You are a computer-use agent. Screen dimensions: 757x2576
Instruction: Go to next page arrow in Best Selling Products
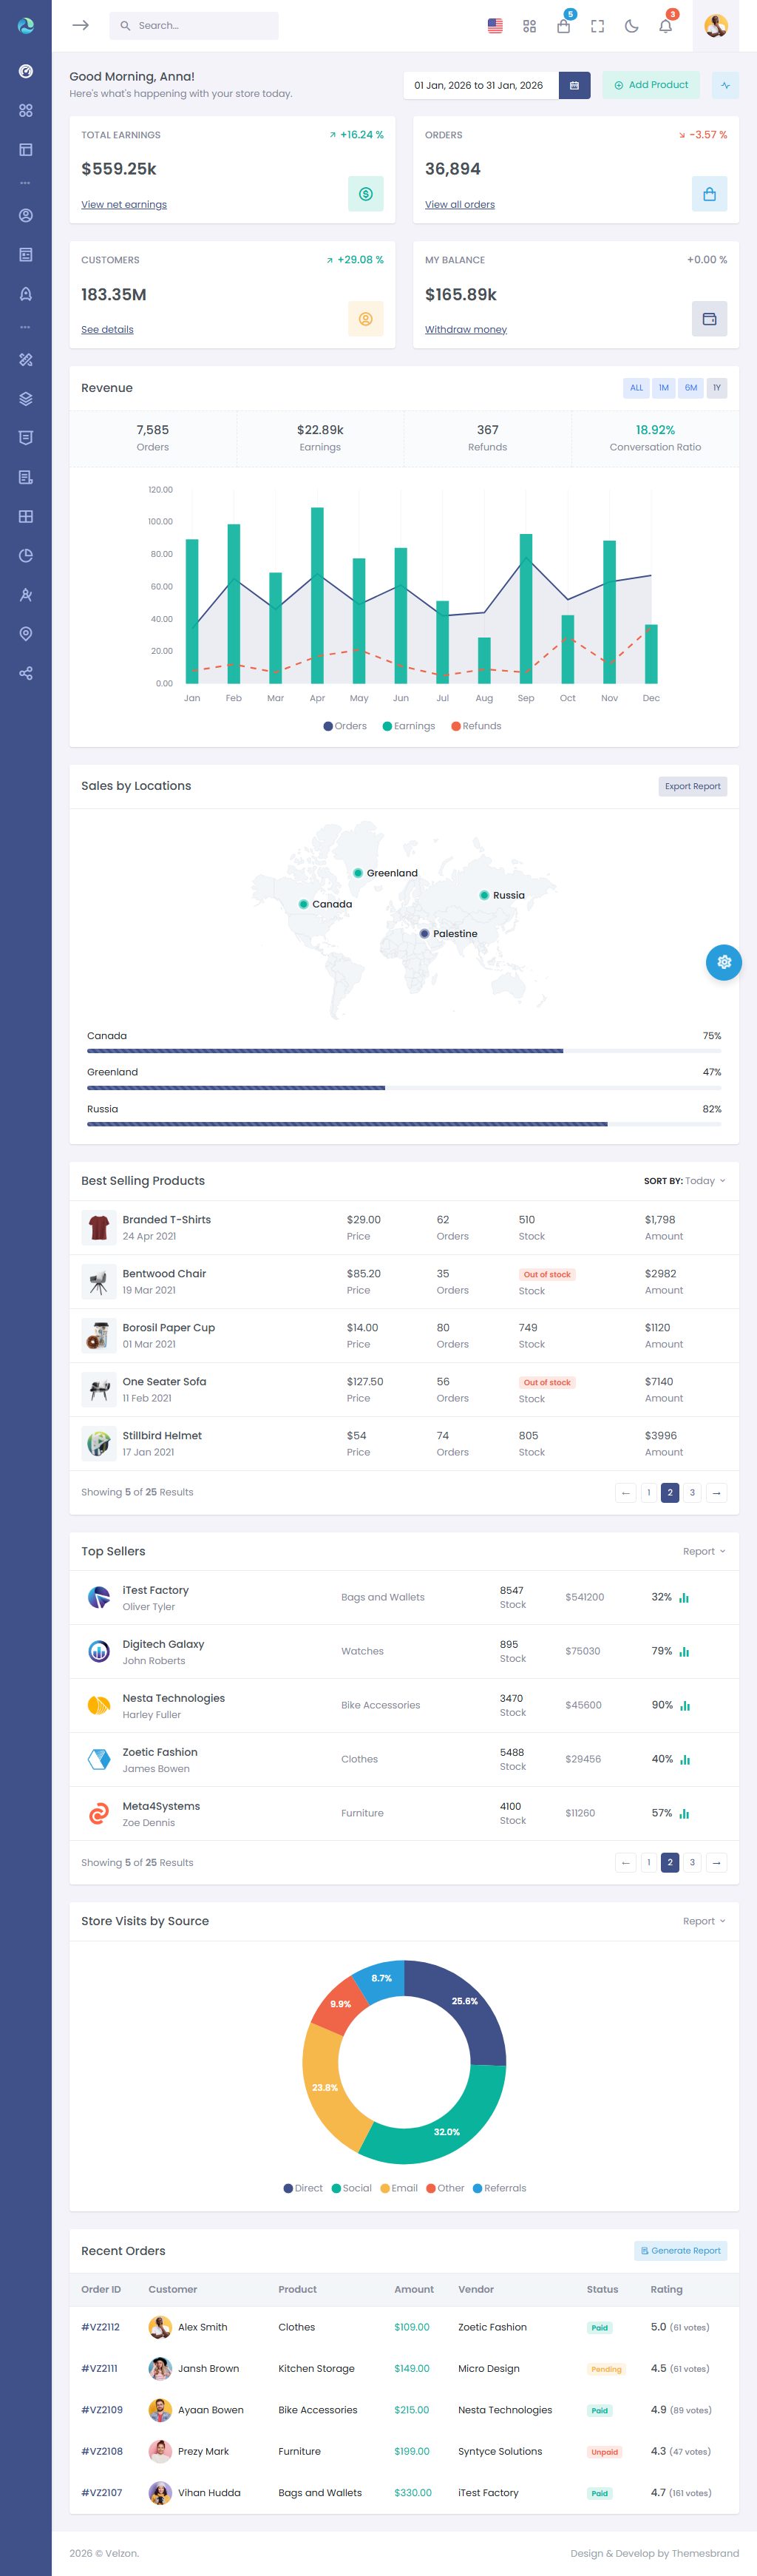716,1493
